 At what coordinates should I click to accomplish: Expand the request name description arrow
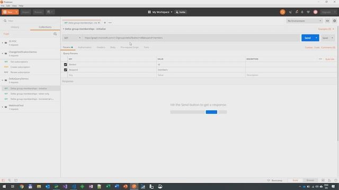tap(64, 29)
